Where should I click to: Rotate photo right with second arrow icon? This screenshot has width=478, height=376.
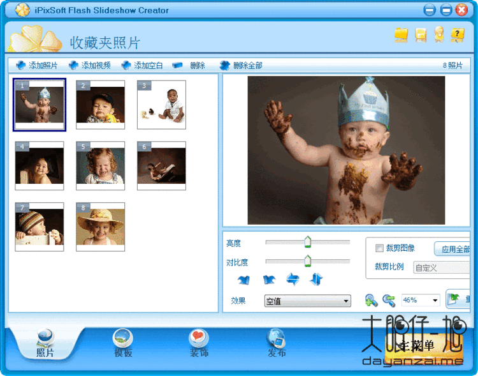tap(269, 280)
